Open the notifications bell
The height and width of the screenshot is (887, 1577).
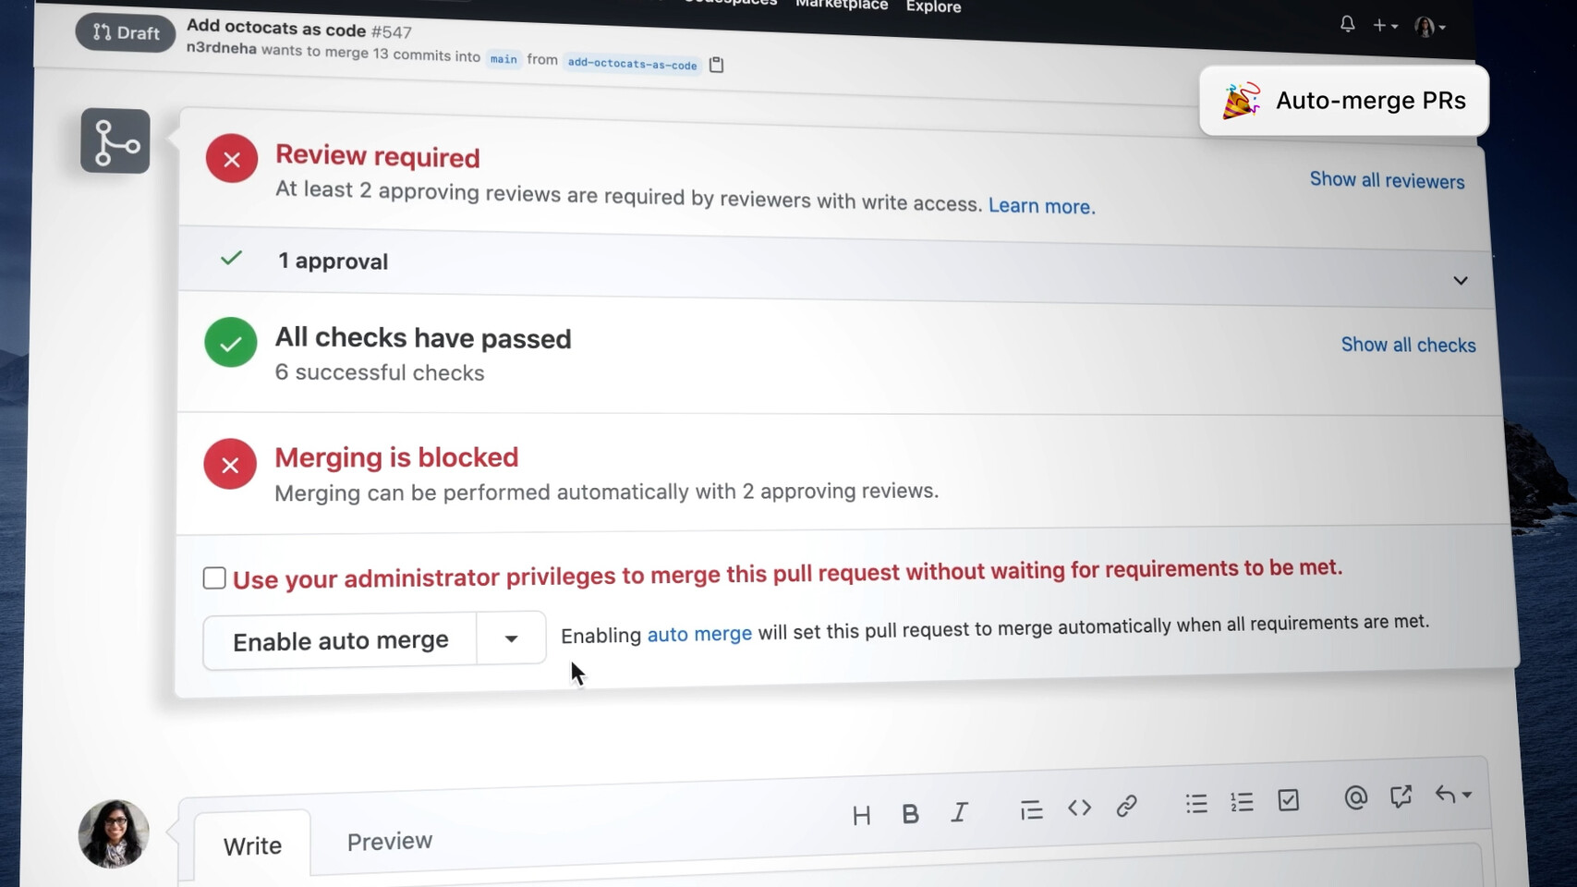point(1347,25)
